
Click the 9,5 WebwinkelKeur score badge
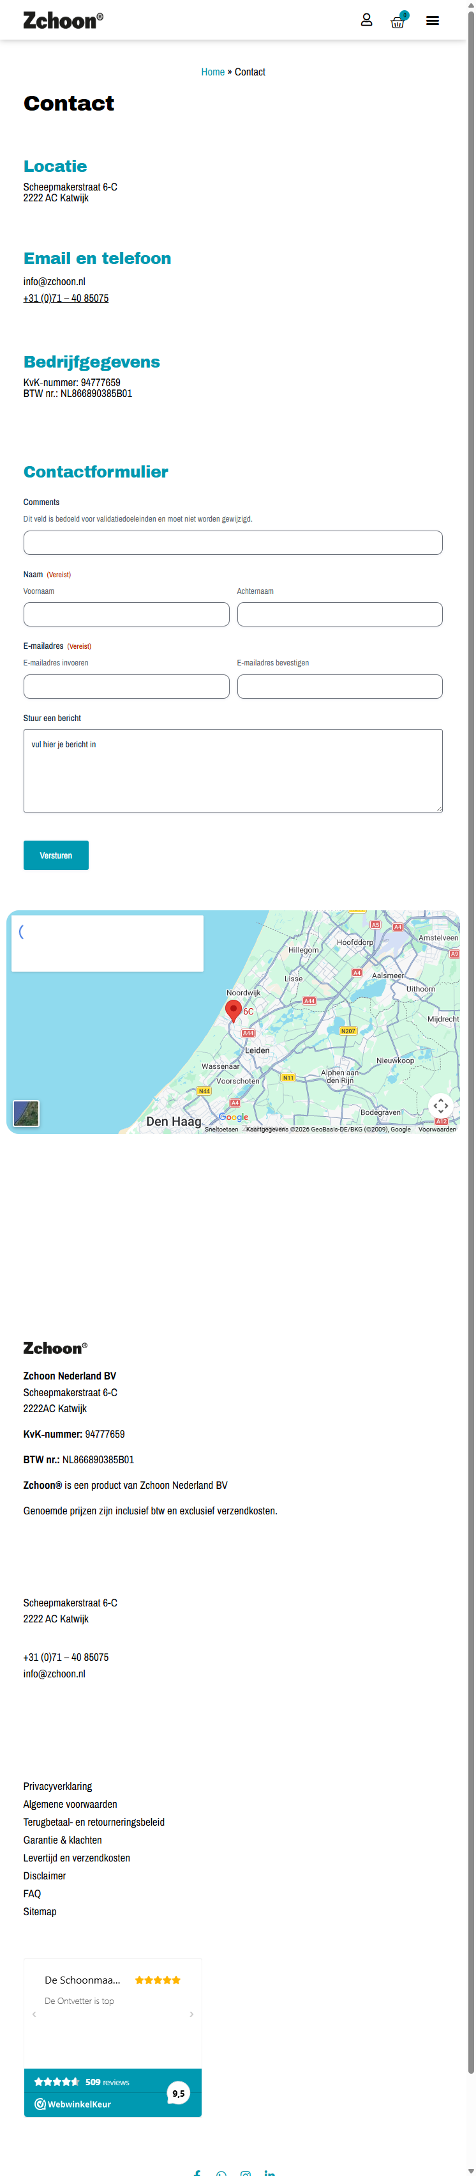[x=179, y=2092]
